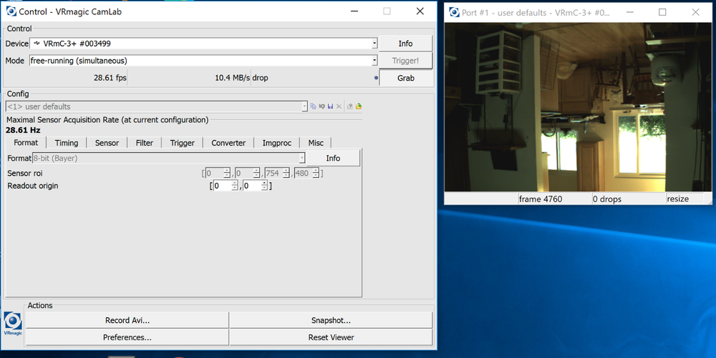Click Record Avi... button
Viewport: 716px width, 358px height.
point(127,320)
